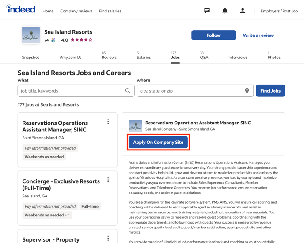Focus the city, state, or zip input
Screen dimensions: 304x243
[x=195, y=91]
